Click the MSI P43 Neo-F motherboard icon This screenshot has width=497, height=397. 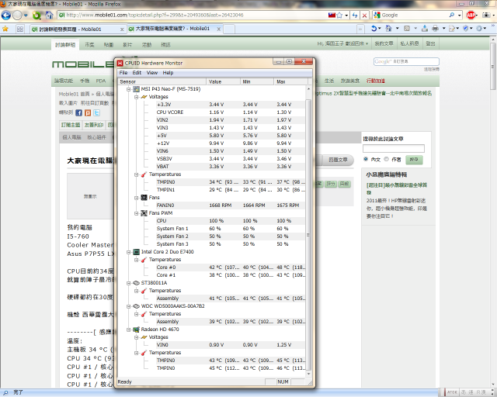137,89
